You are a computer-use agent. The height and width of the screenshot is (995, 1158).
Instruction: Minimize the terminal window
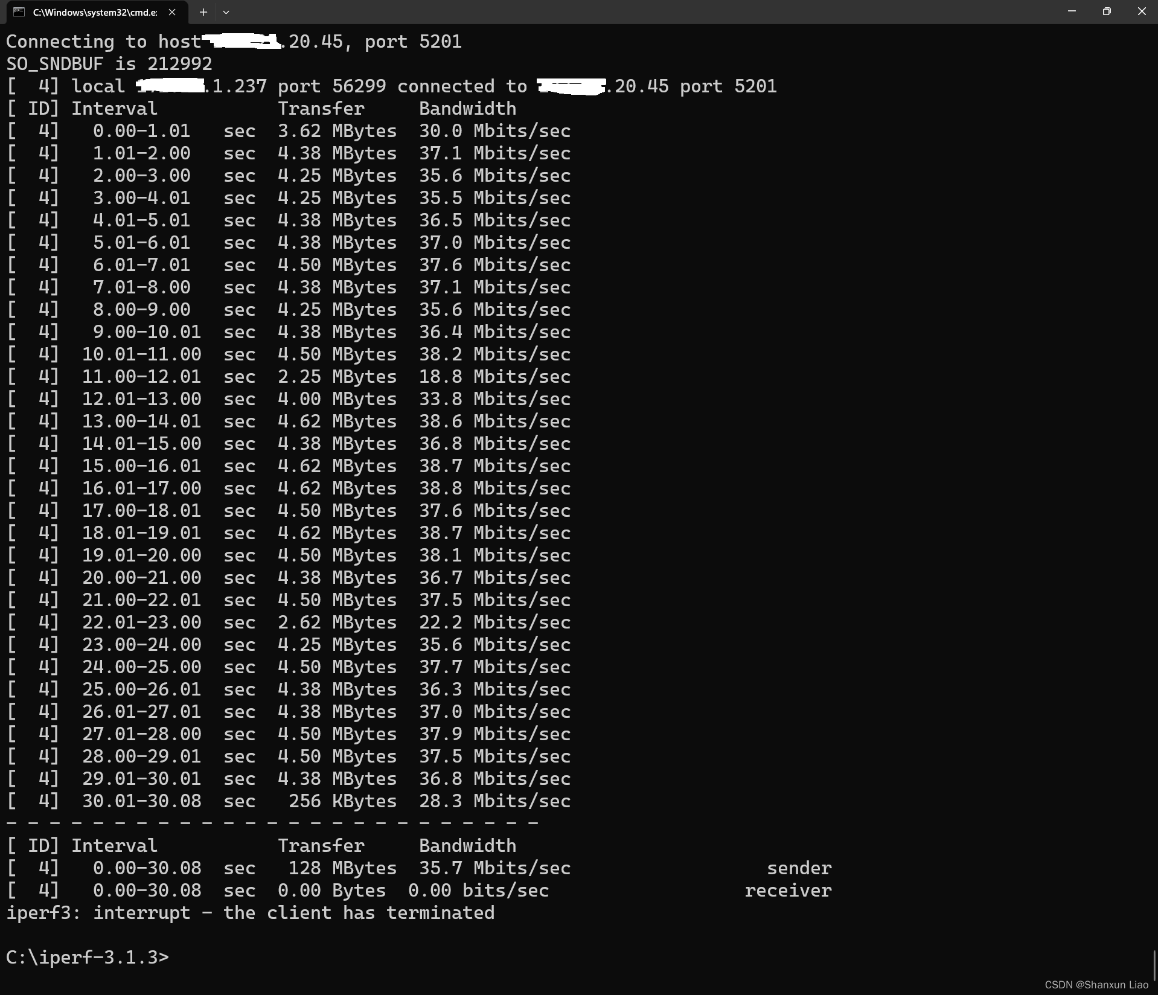1072,11
